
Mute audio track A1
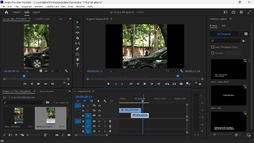(x=99, y=122)
